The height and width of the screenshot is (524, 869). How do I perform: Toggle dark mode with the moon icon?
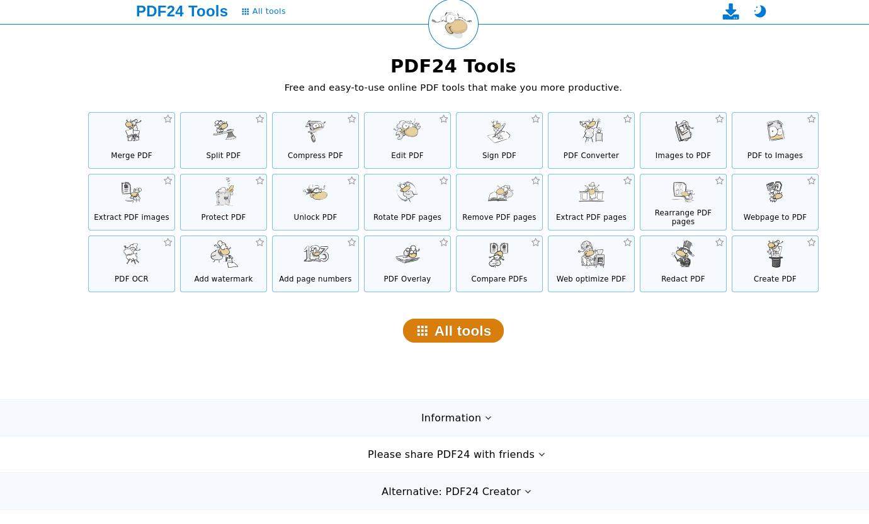760,11
